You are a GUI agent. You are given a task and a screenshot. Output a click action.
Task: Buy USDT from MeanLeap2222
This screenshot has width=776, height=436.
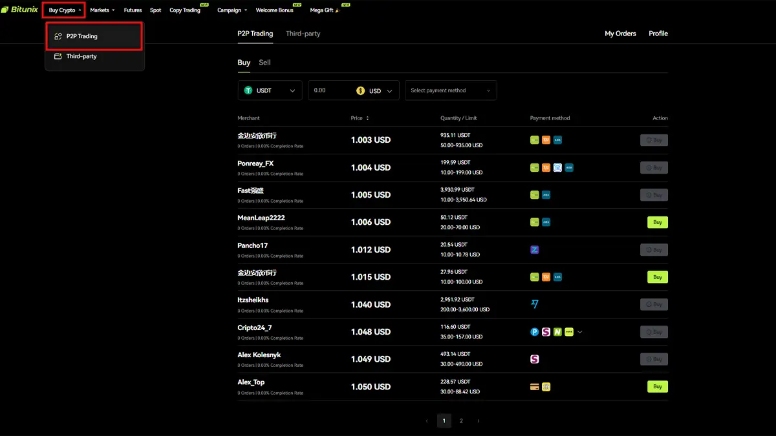pyautogui.click(x=658, y=222)
